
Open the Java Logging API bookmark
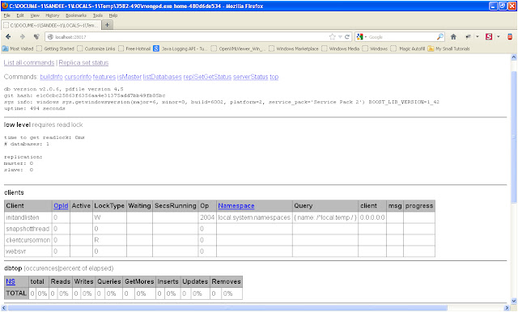click(x=180, y=48)
